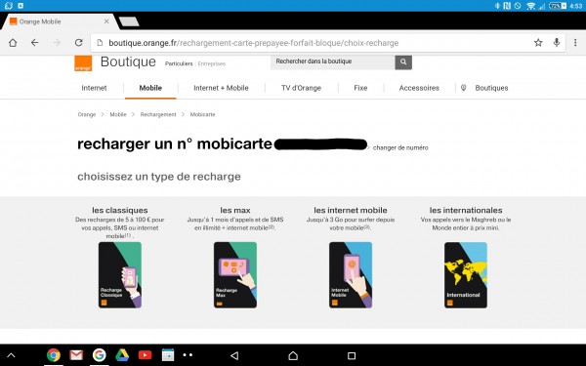586x366 pixels.
Task: Open Chrome from the taskbar
Action: click(x=54, y=355)
